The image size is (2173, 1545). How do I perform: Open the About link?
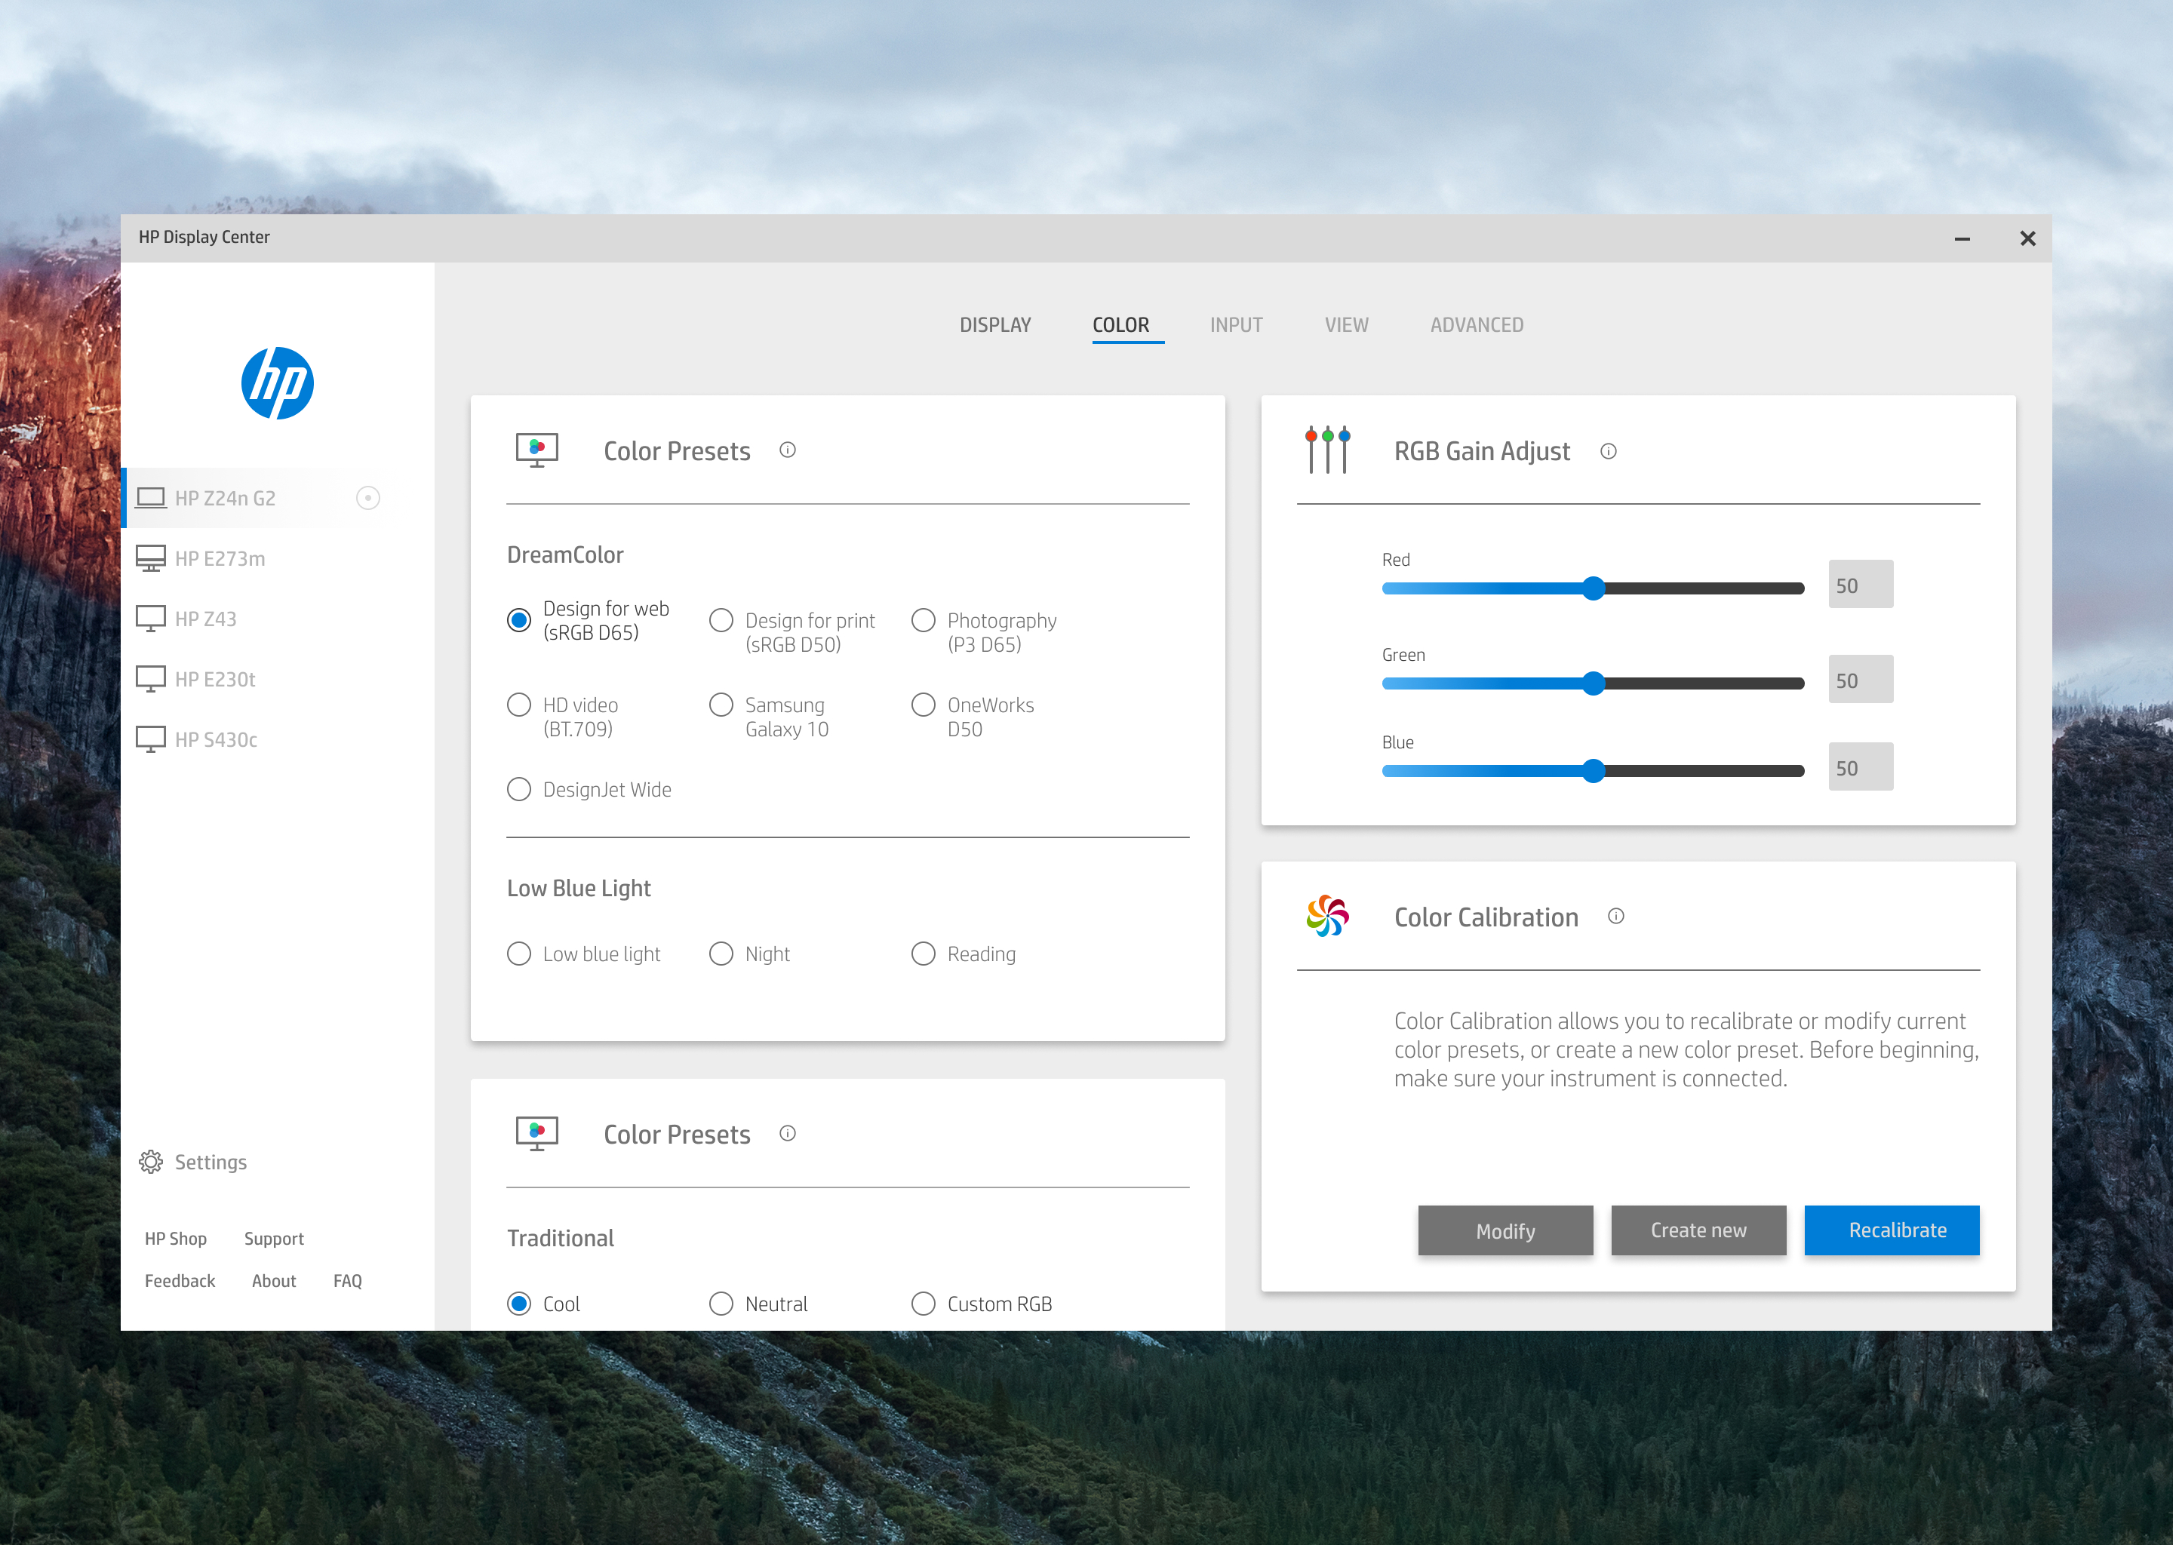click(274, 1282)
